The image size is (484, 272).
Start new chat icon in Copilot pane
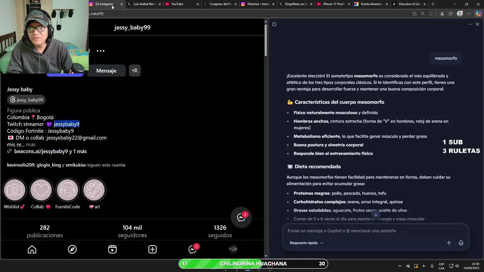[274, 24]
